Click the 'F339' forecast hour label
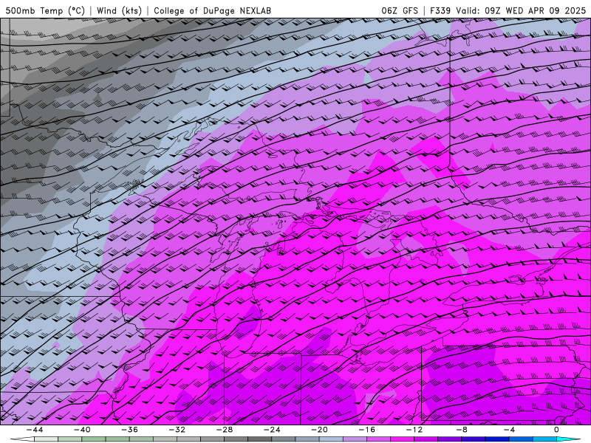 (x=440, y=10)
